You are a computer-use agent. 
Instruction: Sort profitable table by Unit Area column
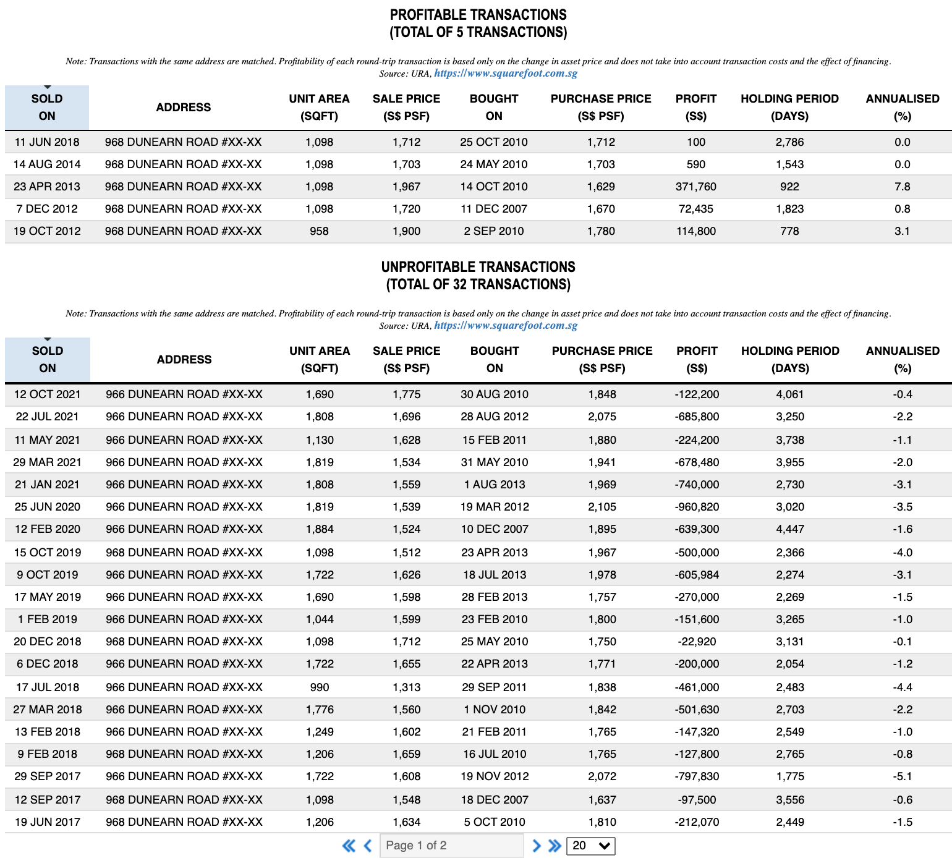pos(319,108)
